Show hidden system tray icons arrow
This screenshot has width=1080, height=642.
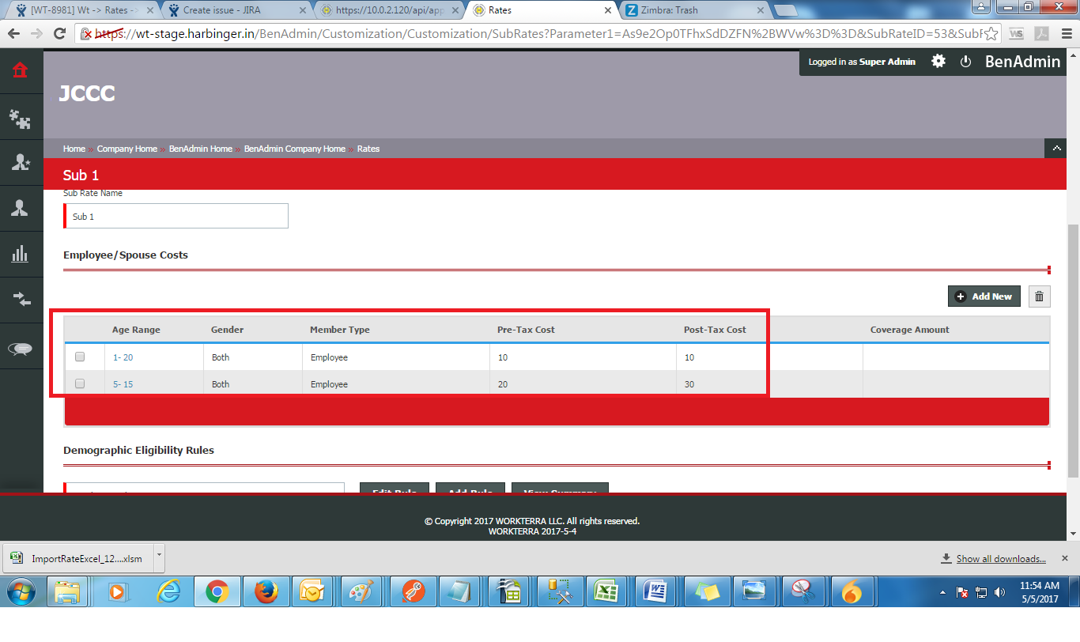point(942,592)
